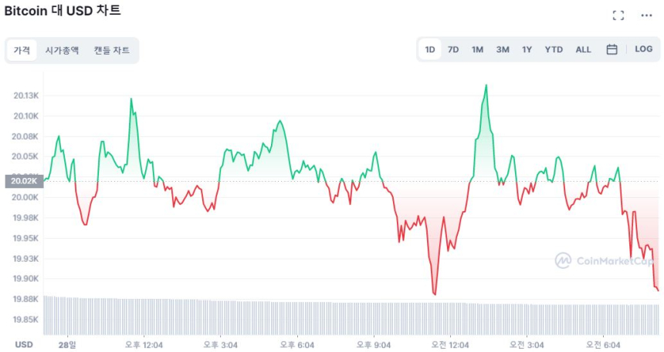Select the 7D time range
The width and height of the screenshot is (664, 352).
click(x=453, y=49)
